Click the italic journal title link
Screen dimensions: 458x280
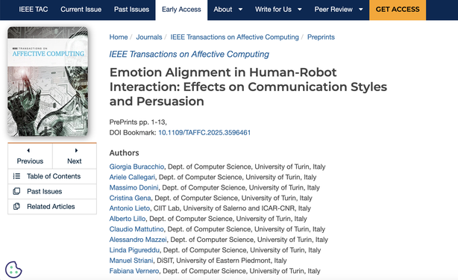[x=189, y=54]
